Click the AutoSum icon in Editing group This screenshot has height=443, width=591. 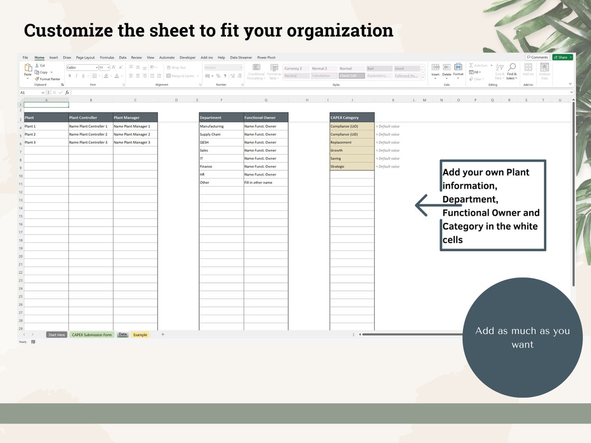tap(471, 65)
